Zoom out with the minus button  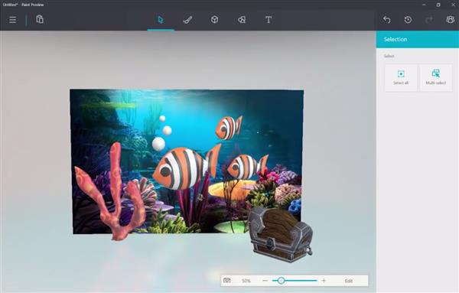pyautogui.click(x=265, y=281)
